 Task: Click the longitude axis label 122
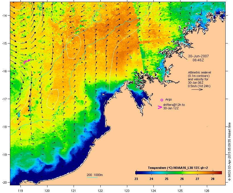[100, 191]
